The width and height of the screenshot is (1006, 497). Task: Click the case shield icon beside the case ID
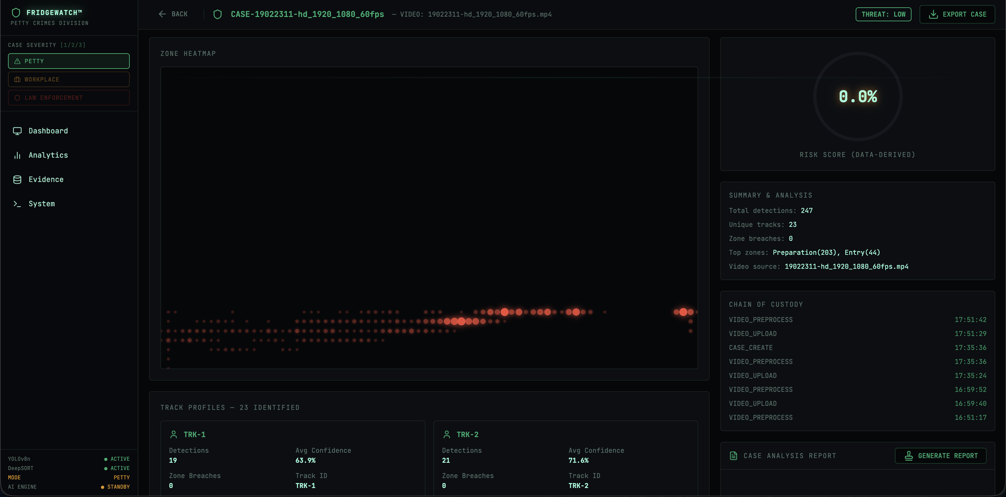pyautogui.click(x=218, y=14)
